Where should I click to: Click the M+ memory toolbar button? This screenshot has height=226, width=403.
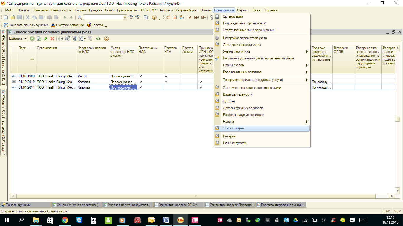196,17
